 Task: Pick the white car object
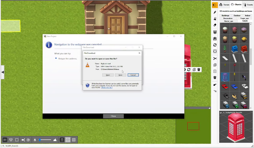coord(244,87)
